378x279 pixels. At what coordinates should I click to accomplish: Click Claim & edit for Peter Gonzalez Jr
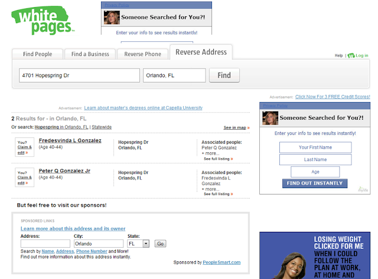point(24,180)
